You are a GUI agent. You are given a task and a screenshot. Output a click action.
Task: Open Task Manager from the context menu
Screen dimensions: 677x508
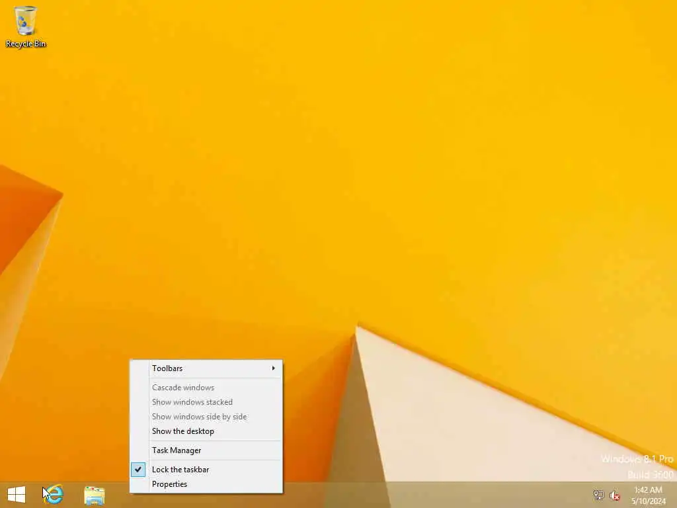click(206, 450)
